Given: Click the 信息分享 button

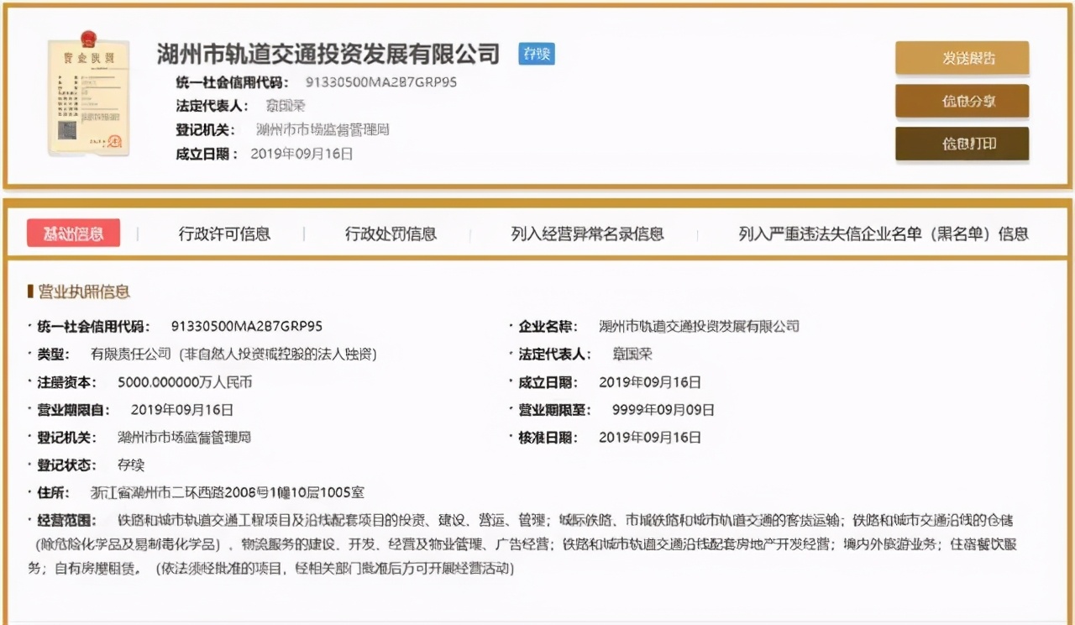Looking at the screenshot, I should click(962, 99).
